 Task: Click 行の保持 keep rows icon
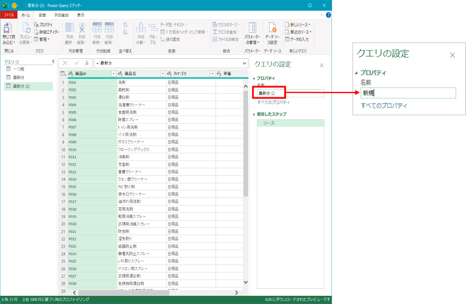pos(97,28)
